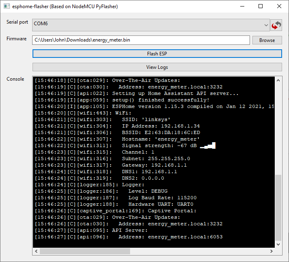The width and height of the screenshot is (289, 262).
Task: Click the "DNS2: 0.0.0.0" log line
Action: click(x=99, y=178)
